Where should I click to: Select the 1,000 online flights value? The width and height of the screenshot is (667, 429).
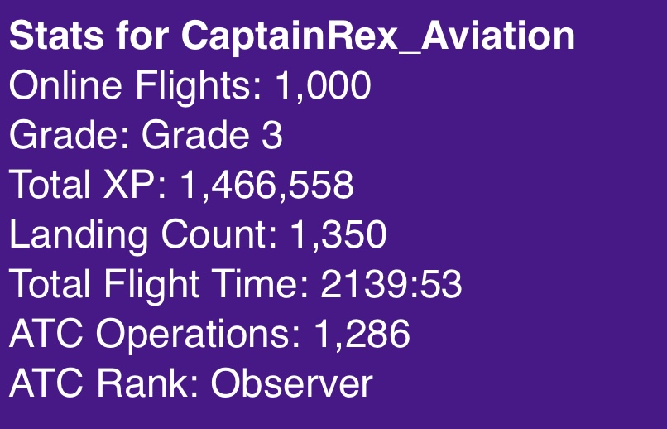click(323, 86)
